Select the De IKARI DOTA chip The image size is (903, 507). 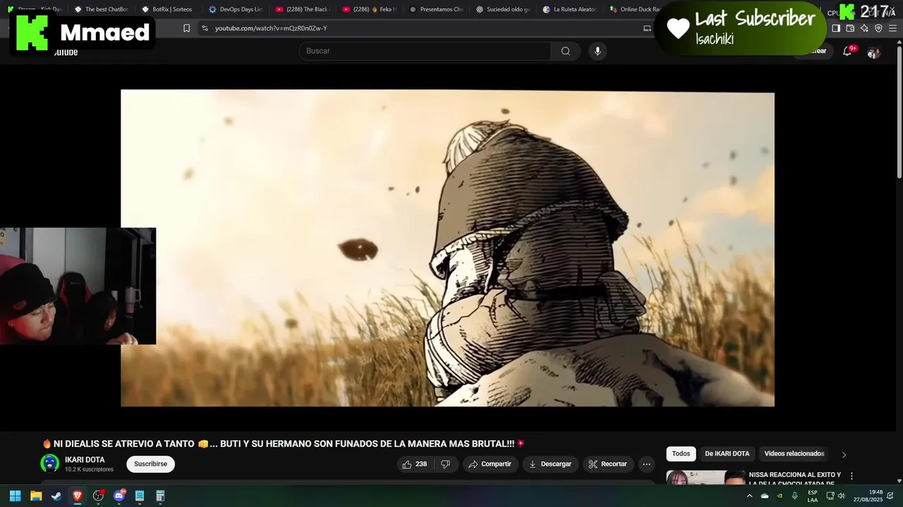click(x=727, y=453)
